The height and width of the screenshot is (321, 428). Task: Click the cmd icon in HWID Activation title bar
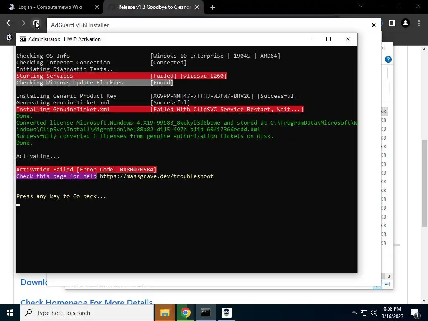(x=23, y=39)
